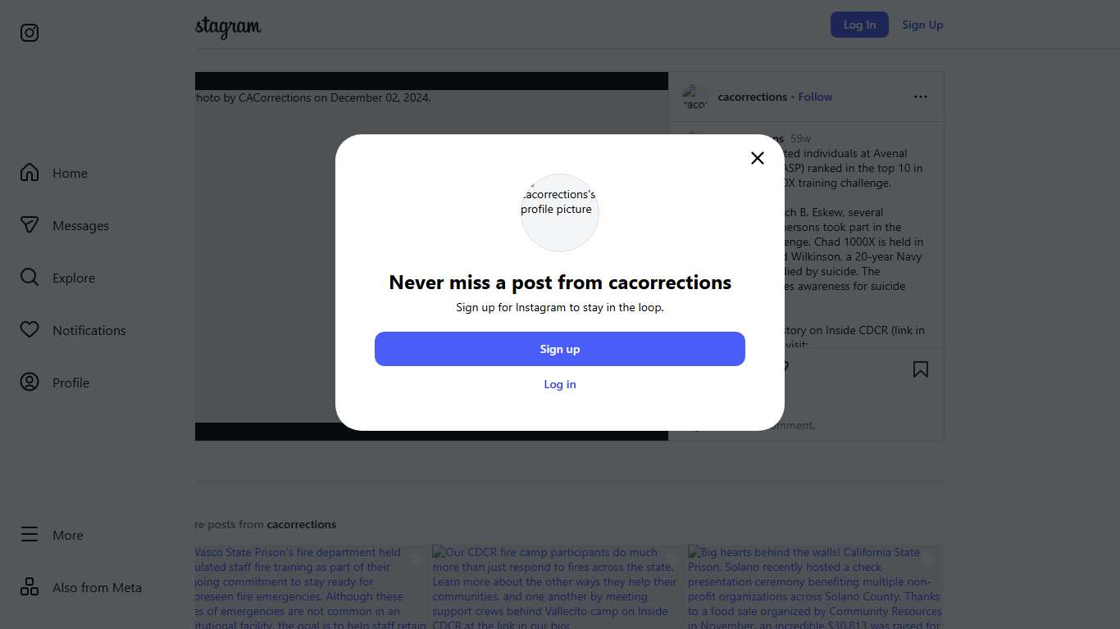Open the cacorrections username next to Follow
Screen dimensions: 1120x629
tap(752, 97)
